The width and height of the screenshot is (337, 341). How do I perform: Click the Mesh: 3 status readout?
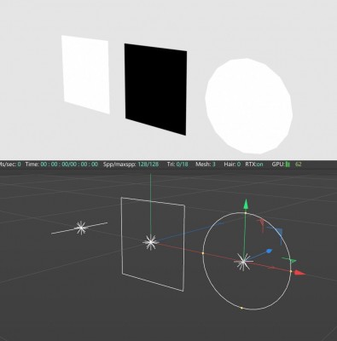click(x=206, y=164)
